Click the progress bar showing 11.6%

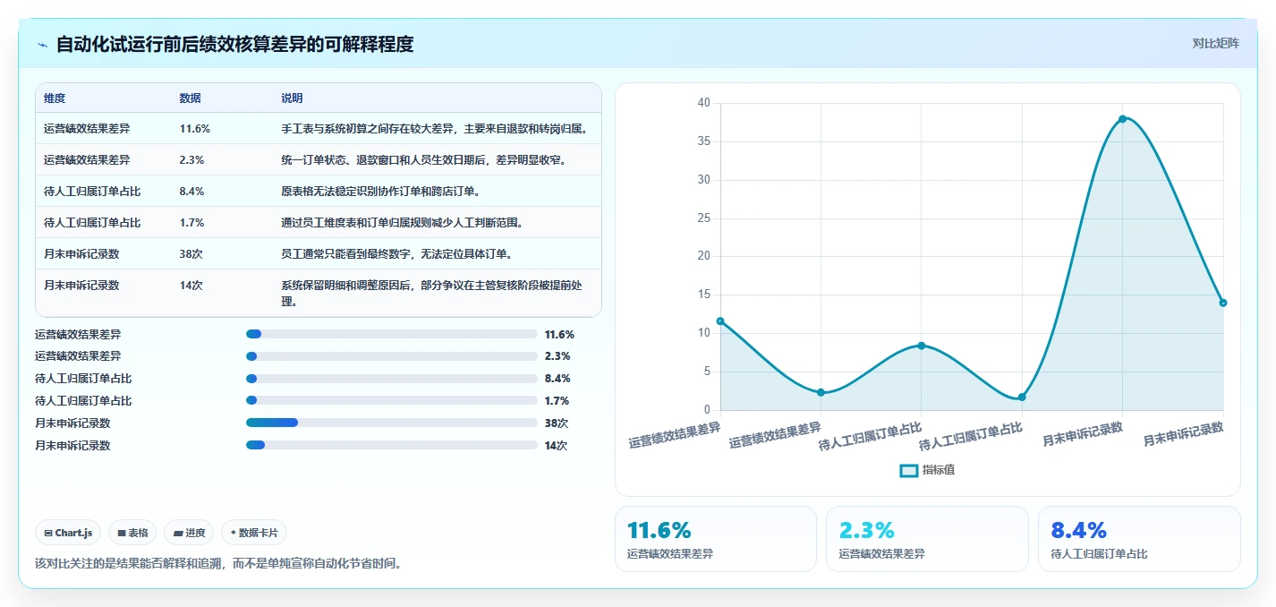(x=392, y=334)
